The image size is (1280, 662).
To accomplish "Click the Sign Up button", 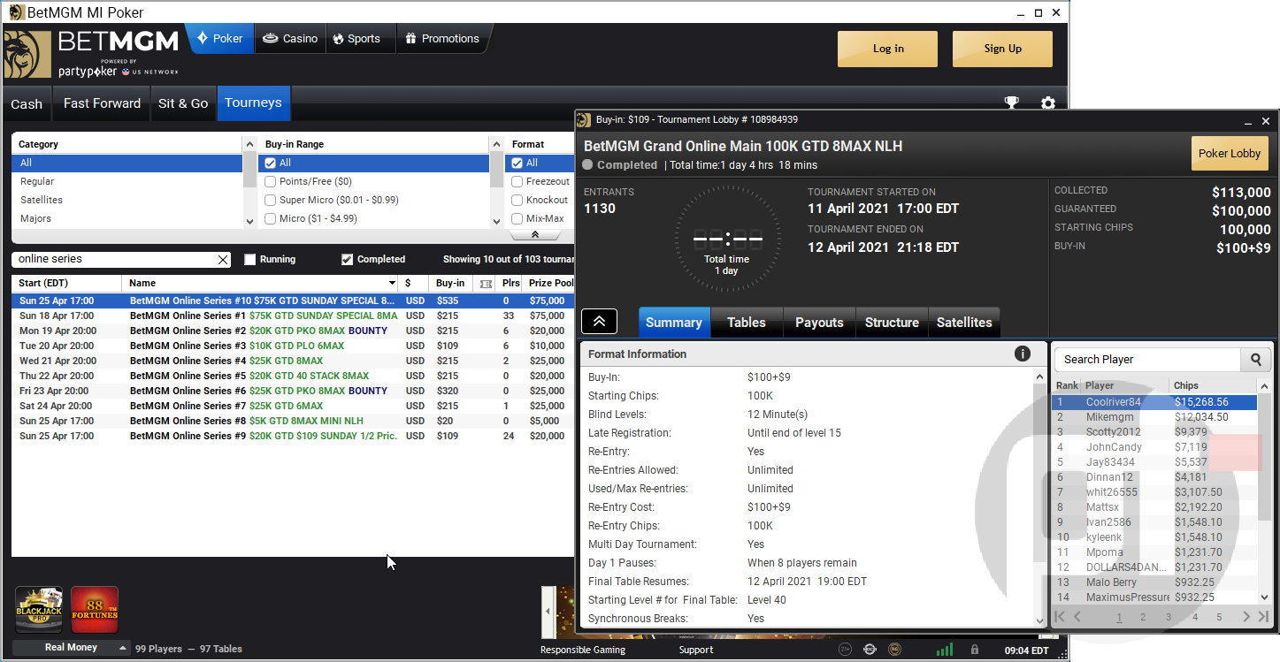I will tap(1002, 49).
